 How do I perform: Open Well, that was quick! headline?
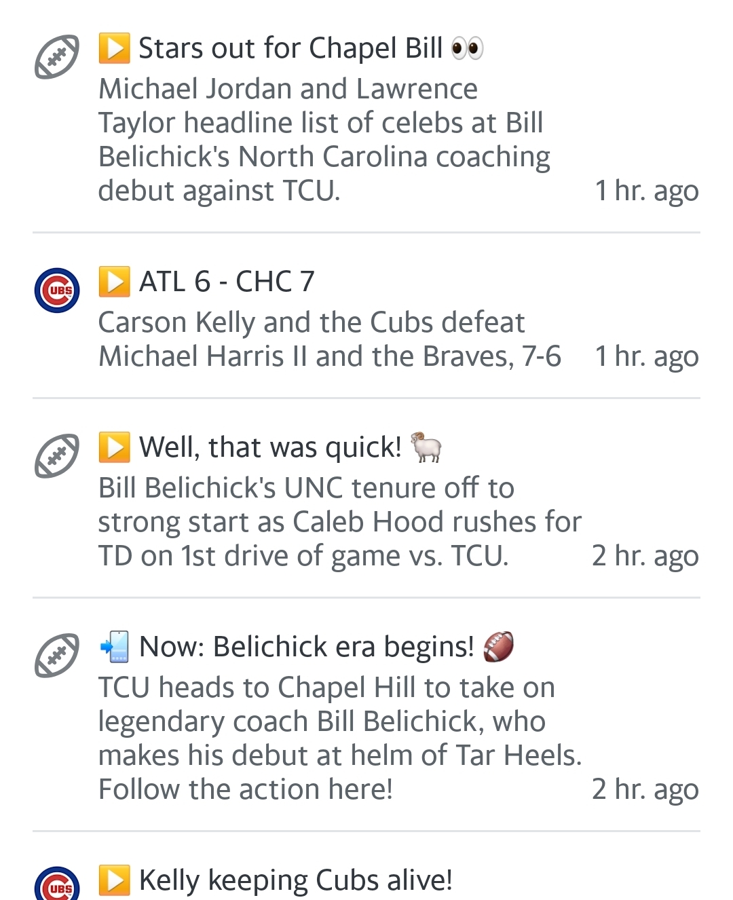270,448
